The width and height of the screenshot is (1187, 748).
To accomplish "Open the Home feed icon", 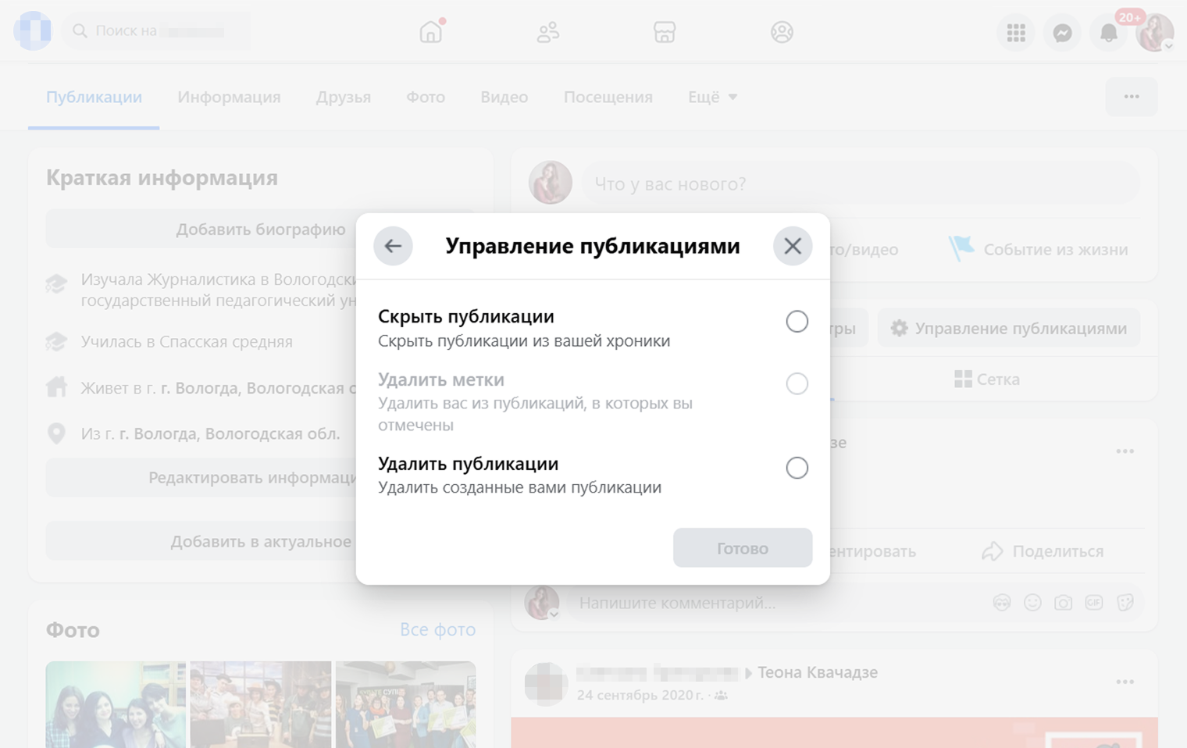I will coord(431,32).
